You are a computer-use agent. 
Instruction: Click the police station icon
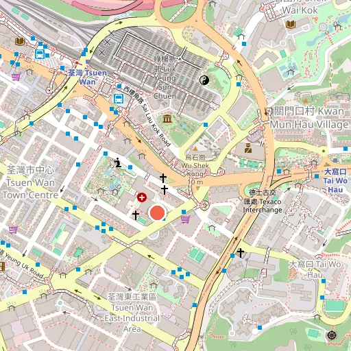point(248,148)
